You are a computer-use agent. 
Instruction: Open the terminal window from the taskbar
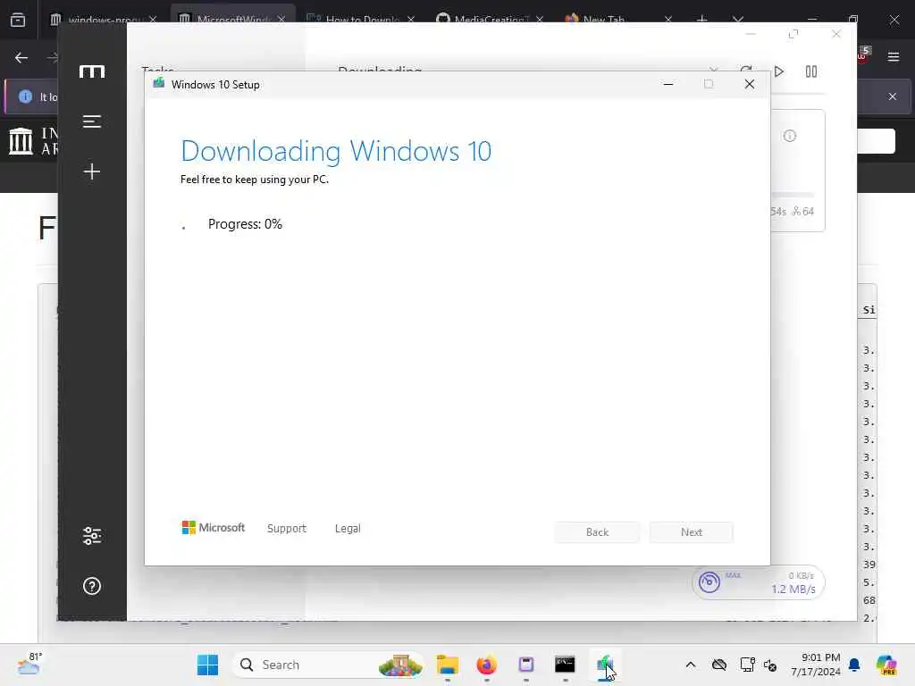click(x=565, y=665)
